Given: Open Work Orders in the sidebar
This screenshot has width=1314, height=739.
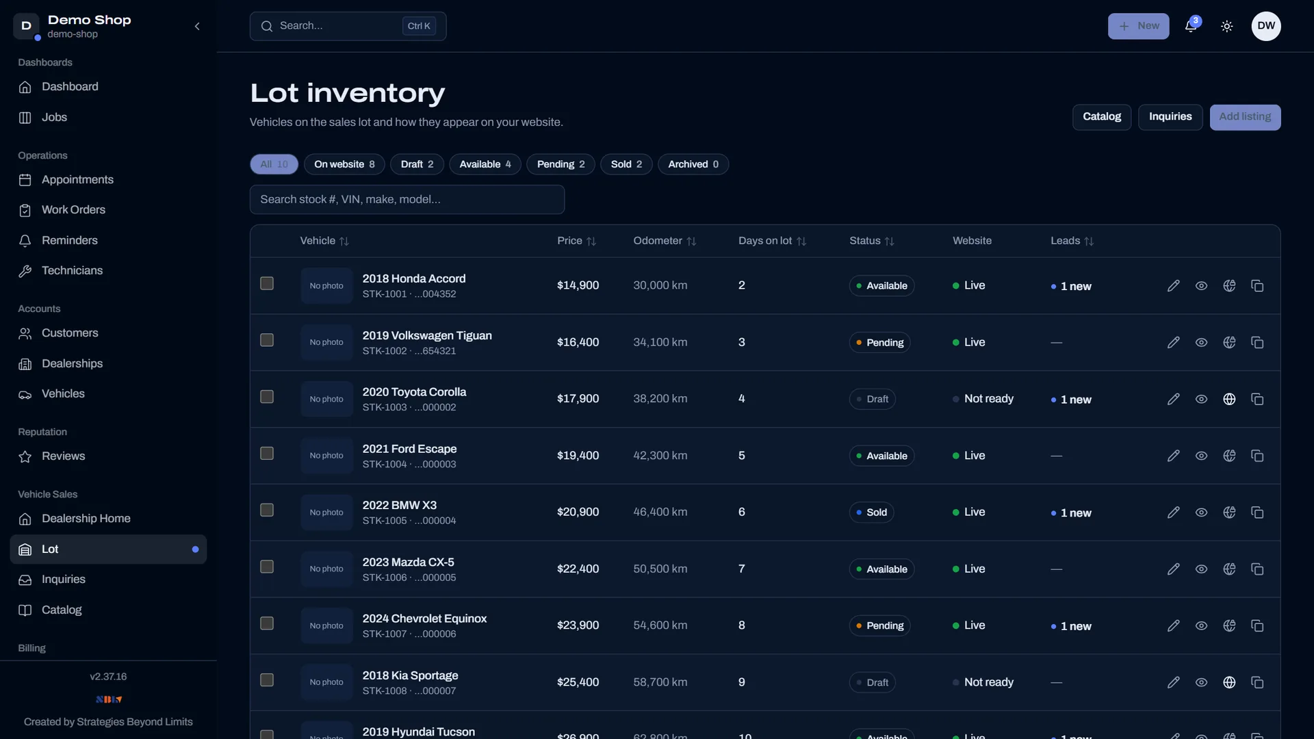Looking at the screenshot, I should pyautogui.click(x=108, y=210).
